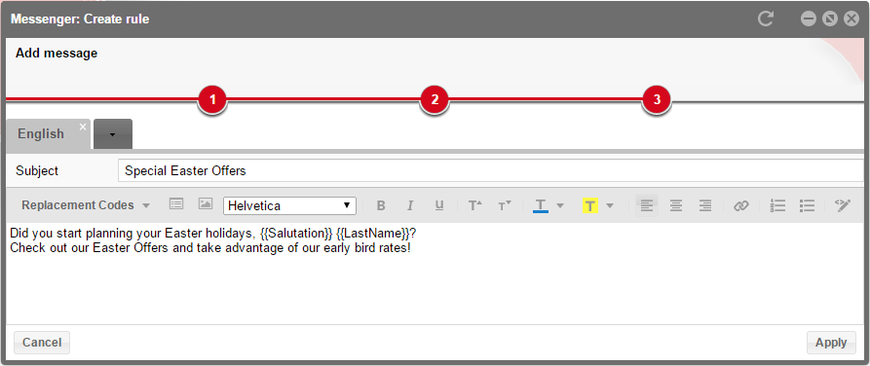Toggle italic text formatting
Image resolution: width=870 pixels, height=366 pixels.
pos(410,205)
